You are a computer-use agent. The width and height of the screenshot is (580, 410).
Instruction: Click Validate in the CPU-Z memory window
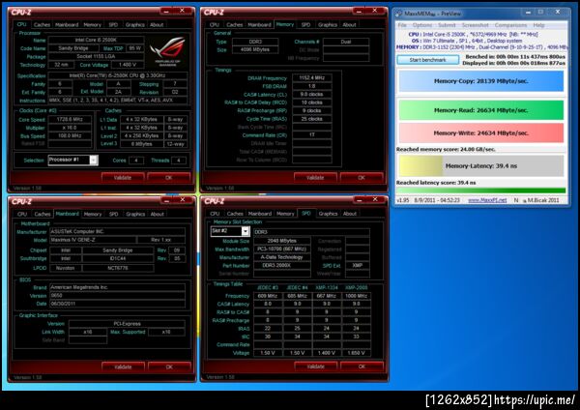click(315, 178)
